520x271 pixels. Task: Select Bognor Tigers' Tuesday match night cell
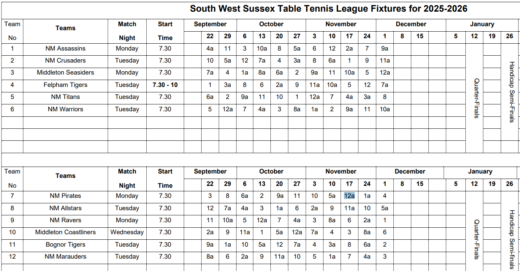[127, 245]
